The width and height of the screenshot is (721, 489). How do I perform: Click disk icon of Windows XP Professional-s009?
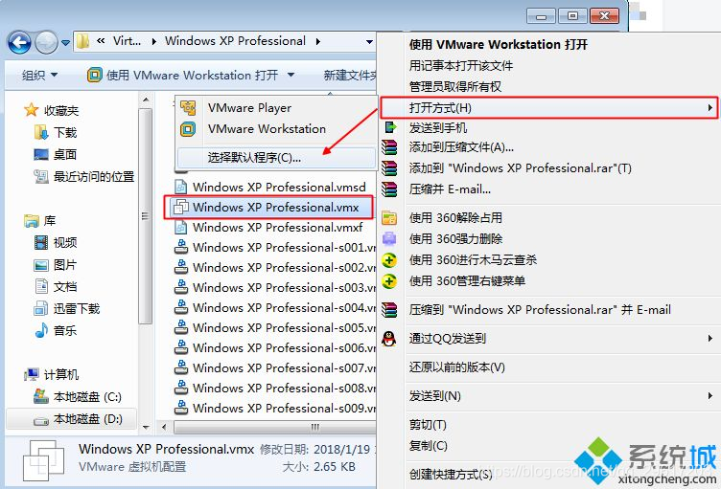point(181,408)
